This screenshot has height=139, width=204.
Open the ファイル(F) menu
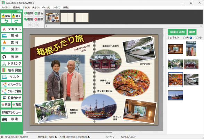click(6, 8)
